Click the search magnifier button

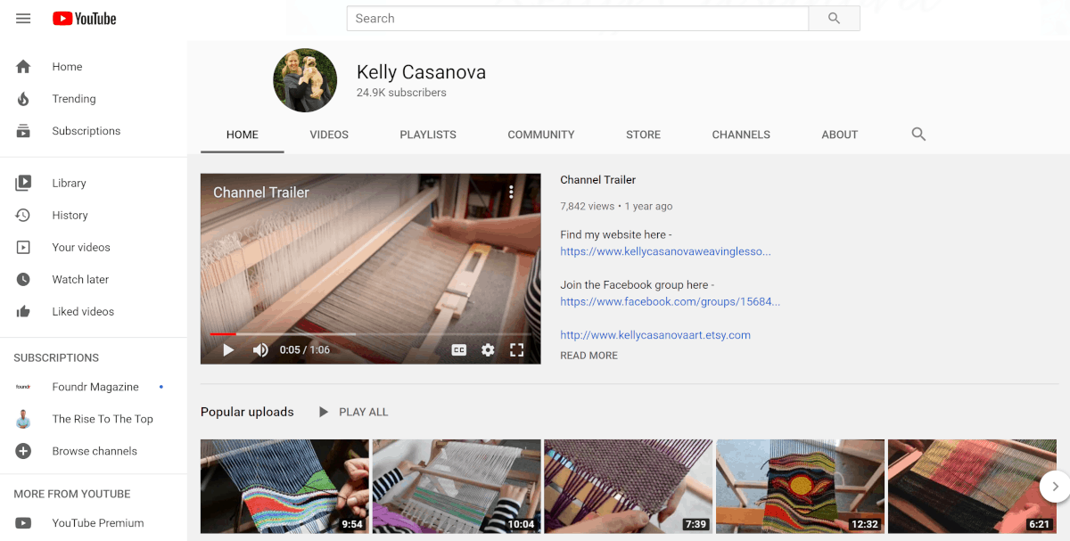(834, 18)
